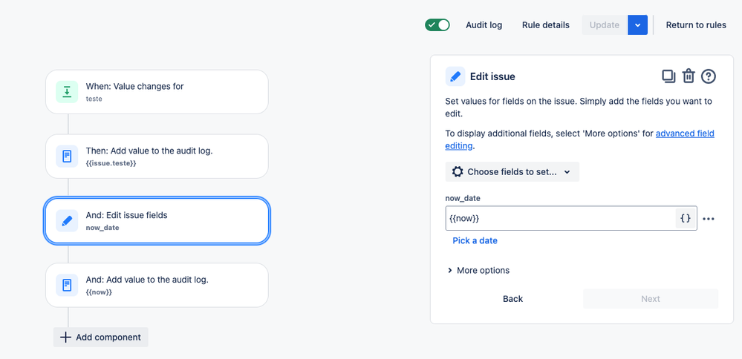
Task: Select 'Then: Add value to the audit log' card
Action: [157, 157]
